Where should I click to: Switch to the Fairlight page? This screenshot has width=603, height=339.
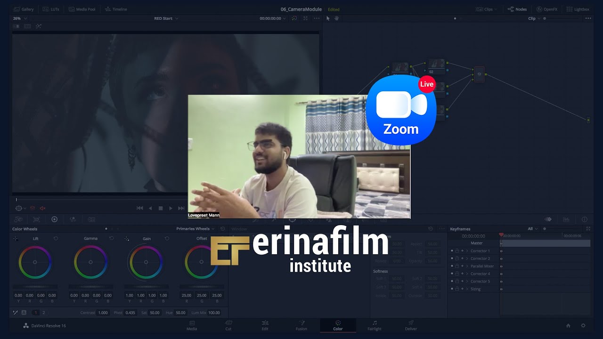point(375,325)
